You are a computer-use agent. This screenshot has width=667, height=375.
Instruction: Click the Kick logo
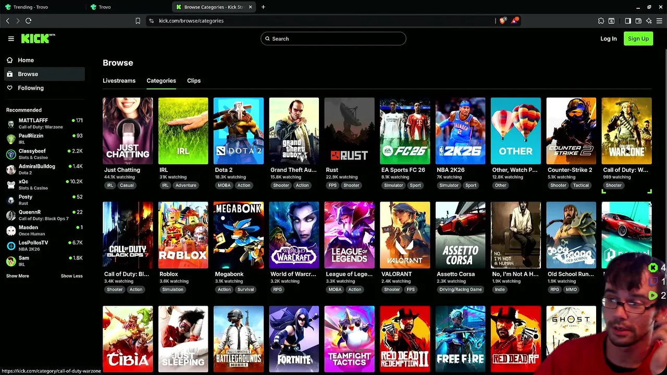(38, 39)
